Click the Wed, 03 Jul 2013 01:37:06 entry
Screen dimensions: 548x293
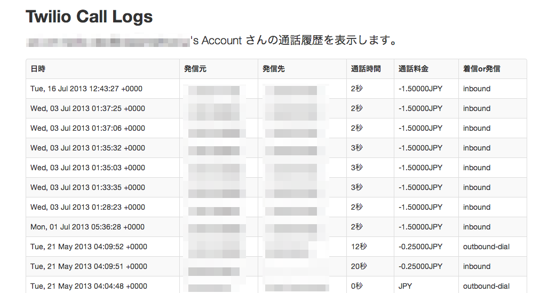pyautogui.click(x=88, y=128)
